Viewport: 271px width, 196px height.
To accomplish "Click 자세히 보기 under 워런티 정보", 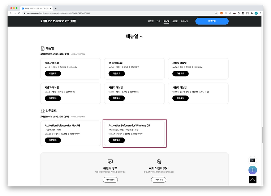I will click(x=110, y=180).
